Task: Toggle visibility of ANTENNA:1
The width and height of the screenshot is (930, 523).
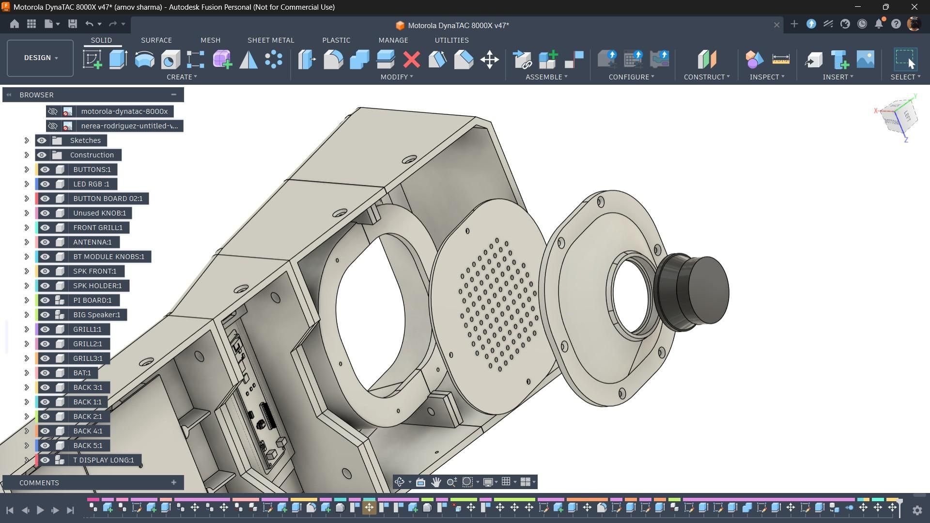Action: click(x=45, y=242)
